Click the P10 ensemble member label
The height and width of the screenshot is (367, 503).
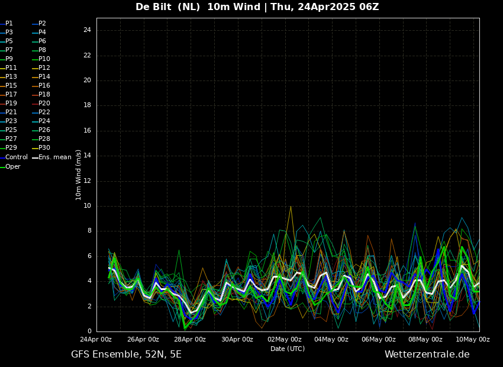pos(44,59)
